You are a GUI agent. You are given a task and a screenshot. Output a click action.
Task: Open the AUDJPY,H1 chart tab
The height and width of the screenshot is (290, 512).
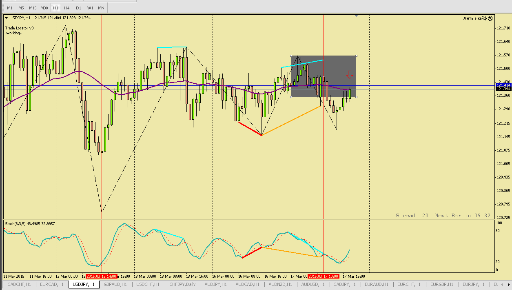point(216,284)
